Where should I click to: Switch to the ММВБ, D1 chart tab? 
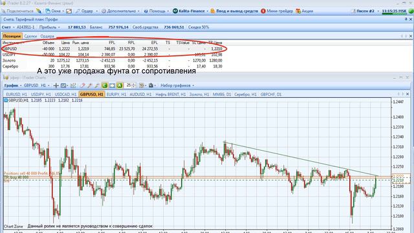click(222, 94)
